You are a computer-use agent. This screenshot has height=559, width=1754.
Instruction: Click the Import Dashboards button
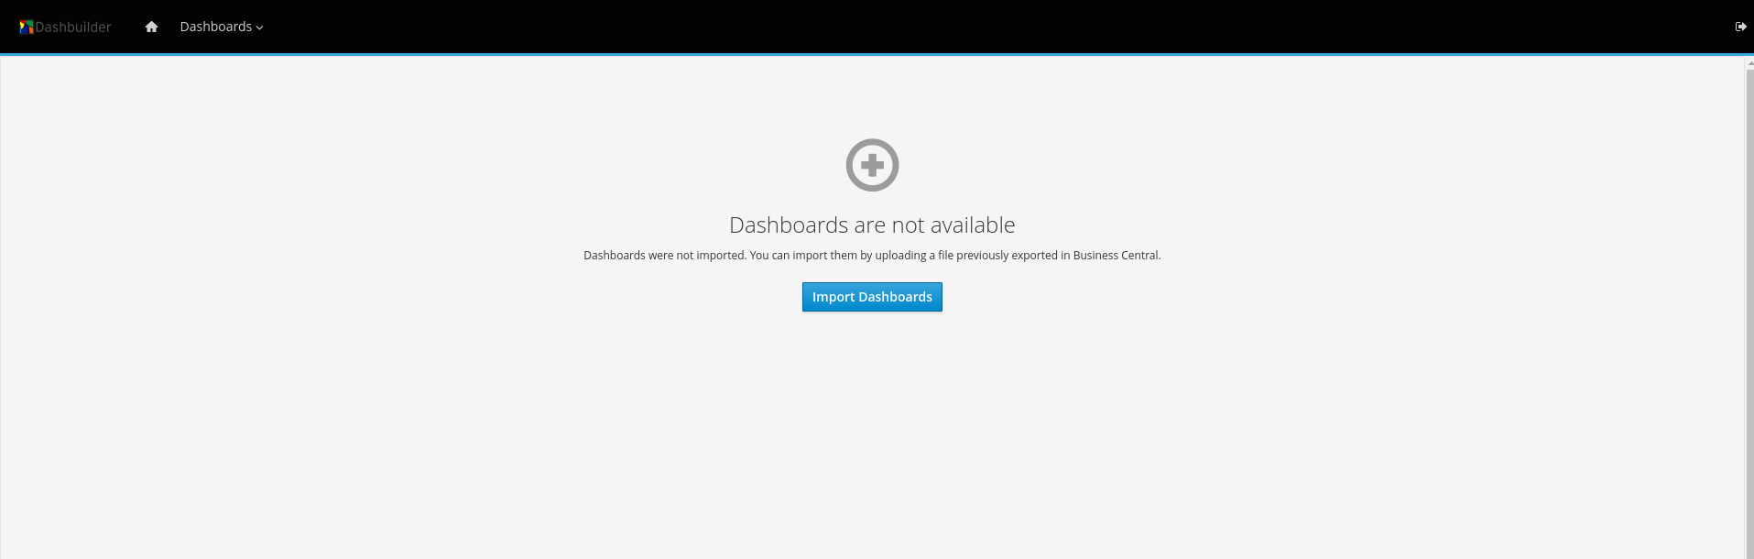click(872, 297)
